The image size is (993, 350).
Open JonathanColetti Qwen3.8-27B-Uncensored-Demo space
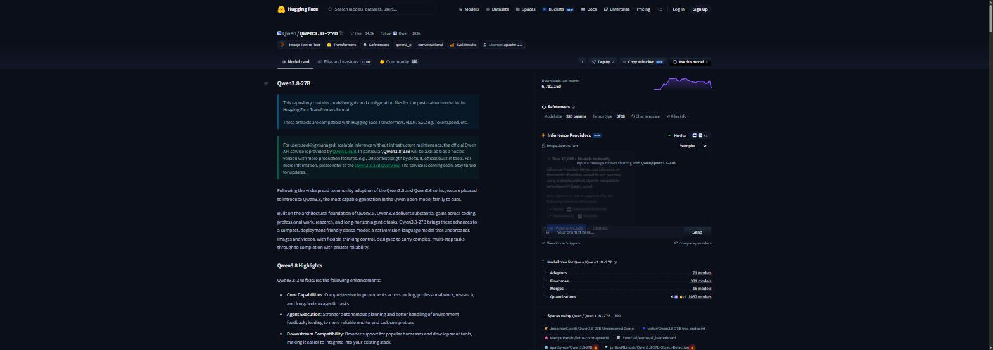[589, 329]
